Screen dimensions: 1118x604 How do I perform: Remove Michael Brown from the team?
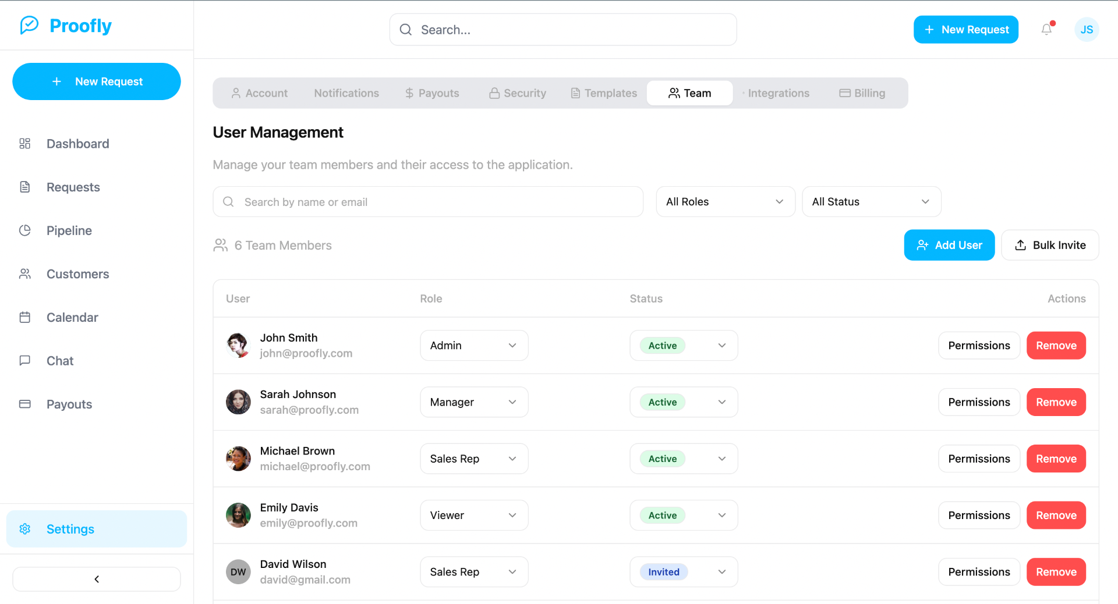click(x=1056, y=459)
